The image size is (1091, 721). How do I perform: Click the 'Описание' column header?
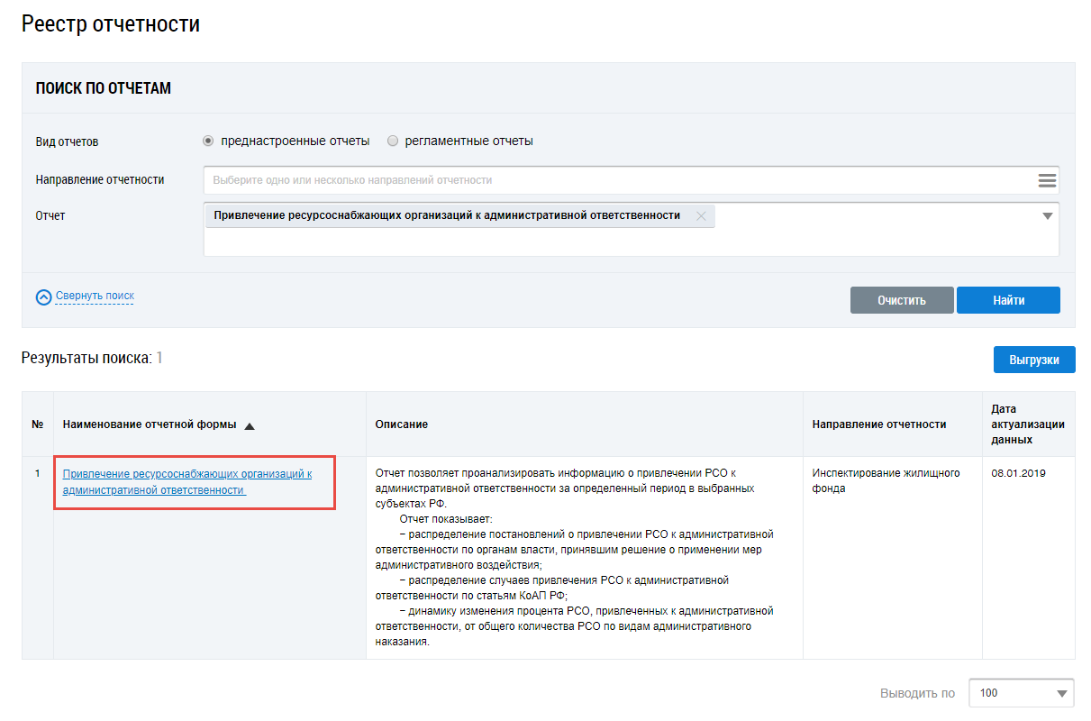pos(402,424)
